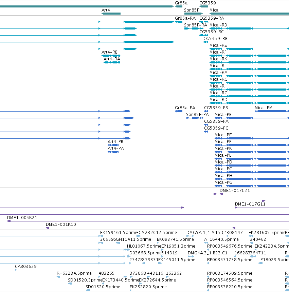Click the Art4-RB transcript label
Screen dimensions: 289x292
pyautogui.click(x=109, y=52)
